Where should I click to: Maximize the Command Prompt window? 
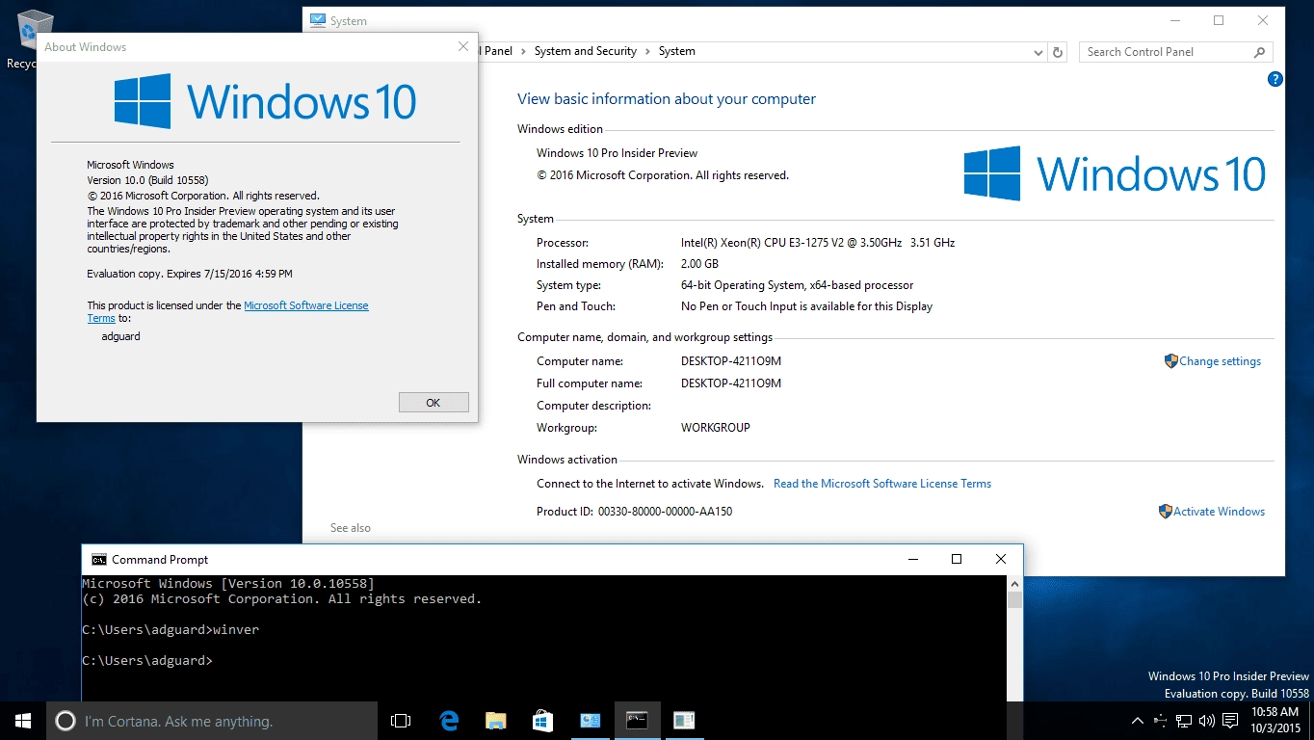point(957,559)
